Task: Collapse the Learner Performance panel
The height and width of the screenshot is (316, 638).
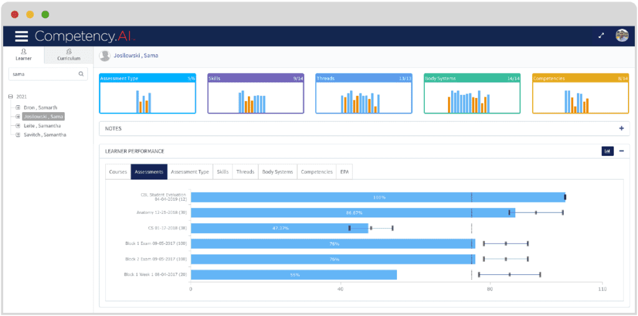Action: 621,151
